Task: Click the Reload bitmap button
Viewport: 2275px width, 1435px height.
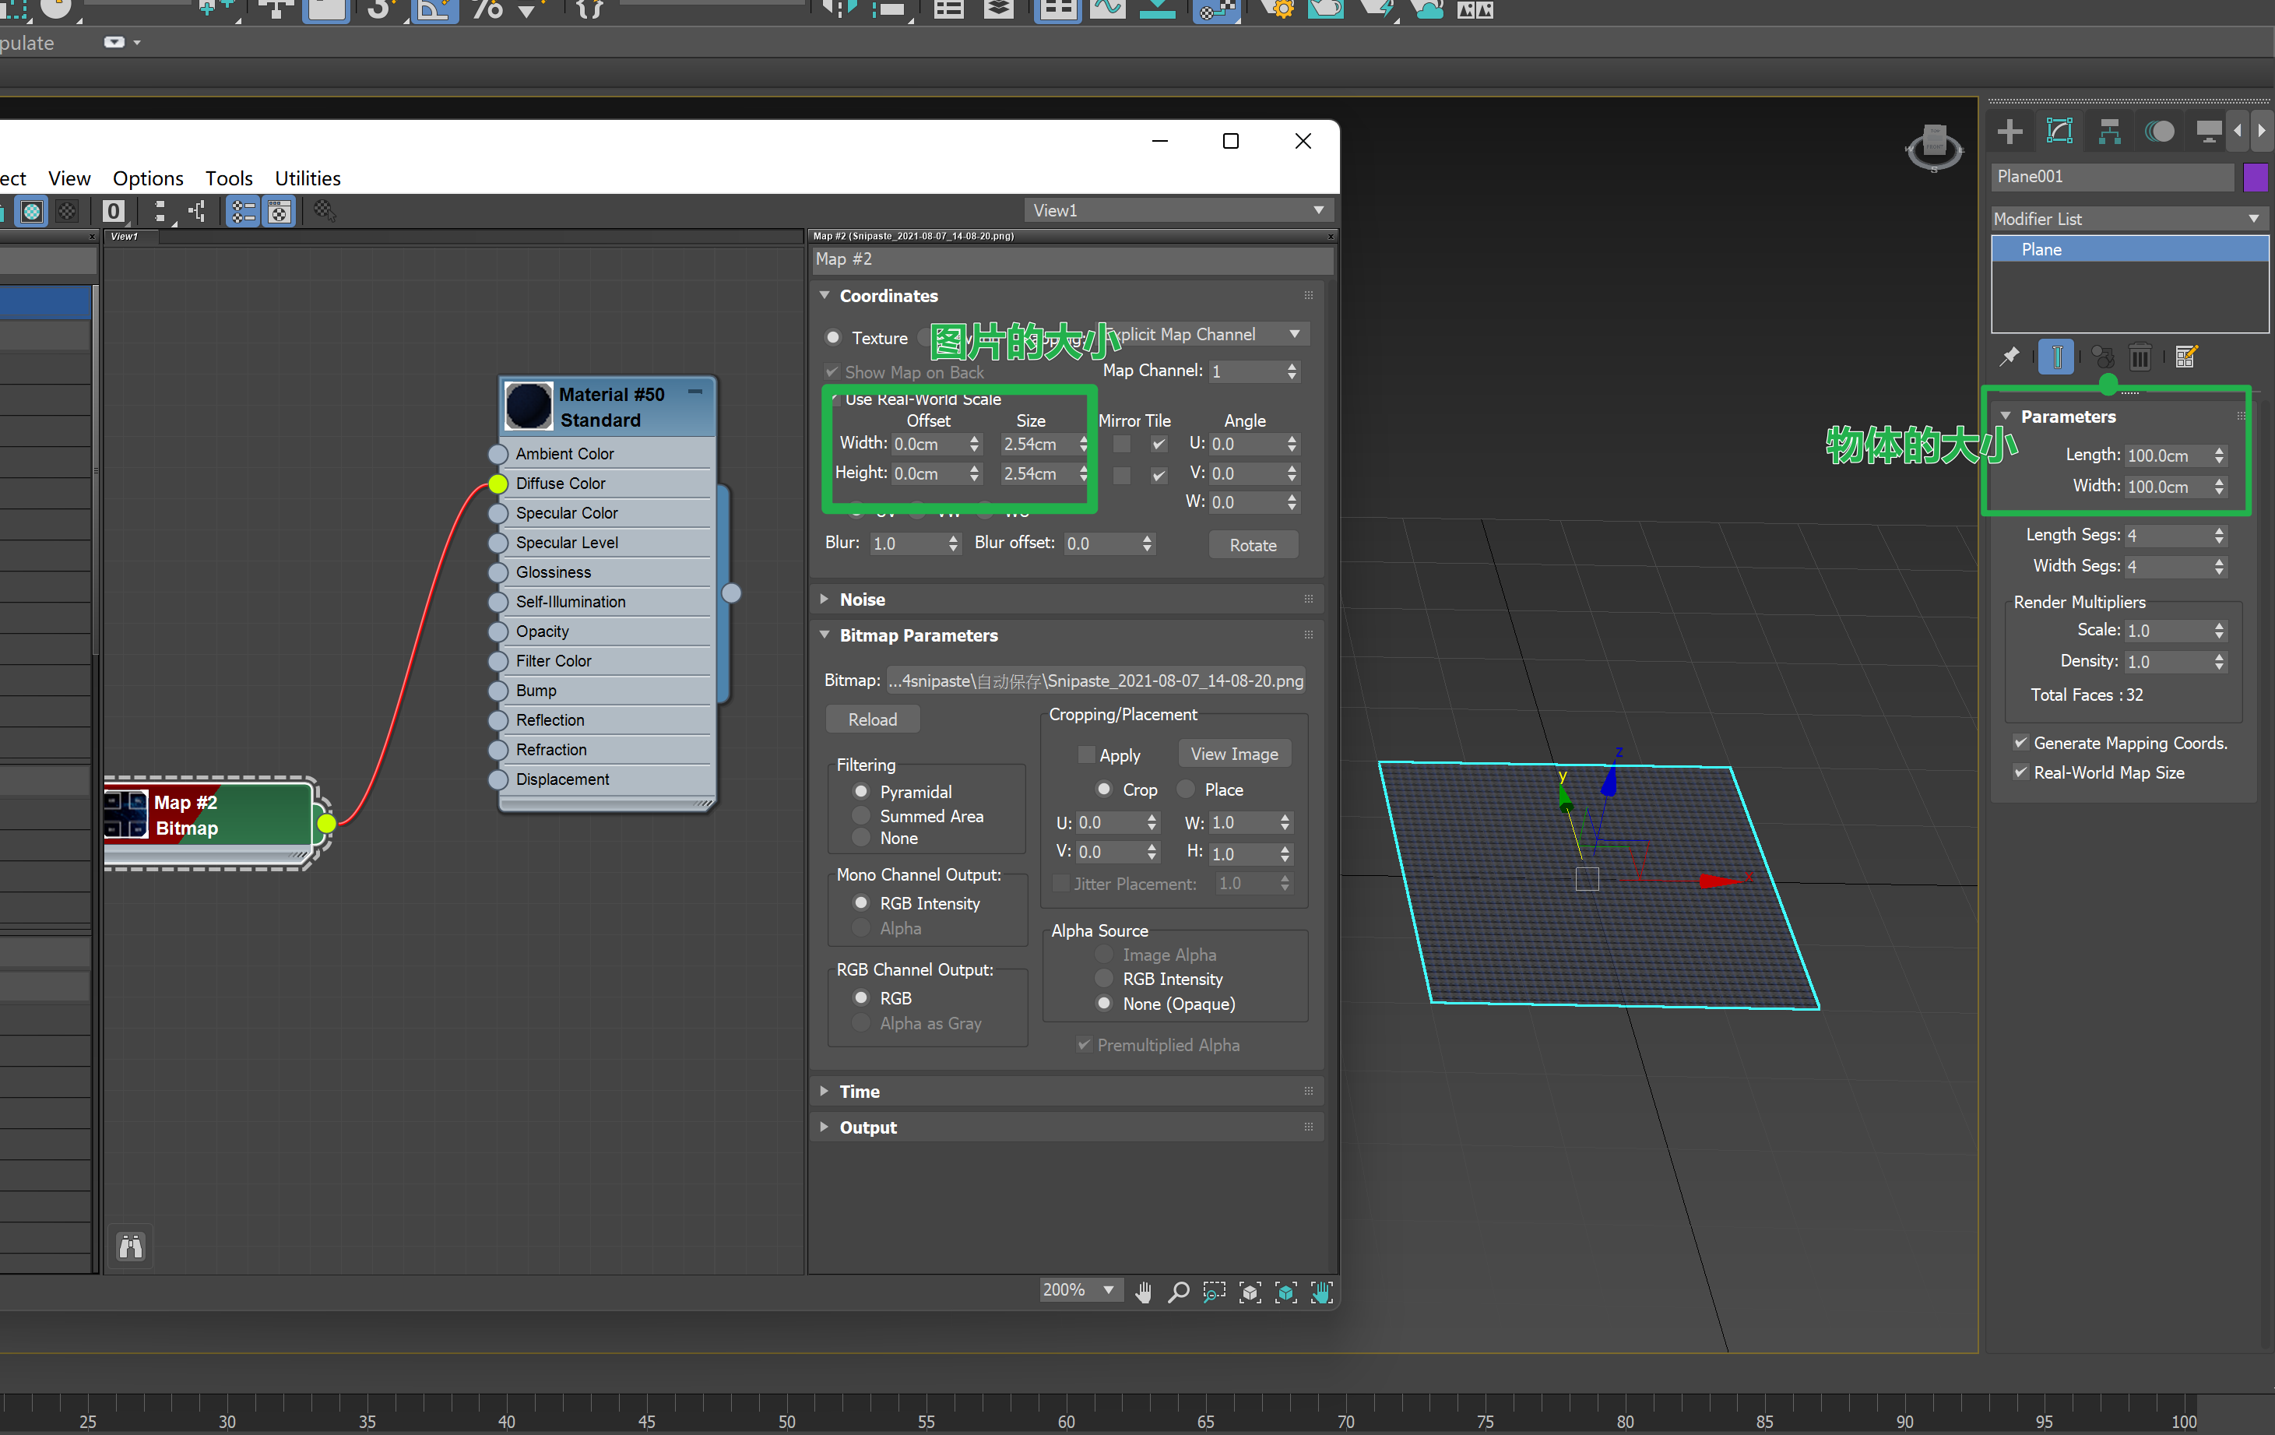Action: tap(872, 719)
